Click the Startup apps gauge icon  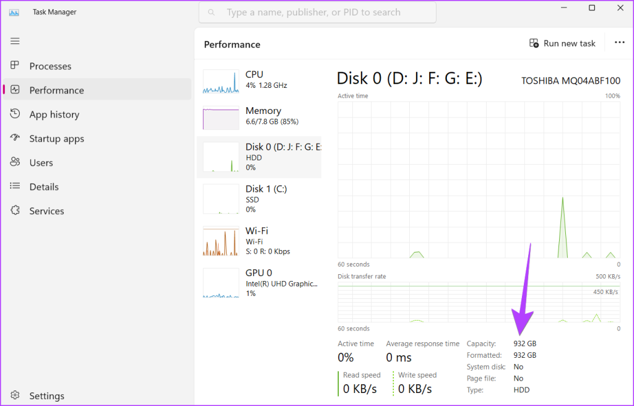(15, 138)
